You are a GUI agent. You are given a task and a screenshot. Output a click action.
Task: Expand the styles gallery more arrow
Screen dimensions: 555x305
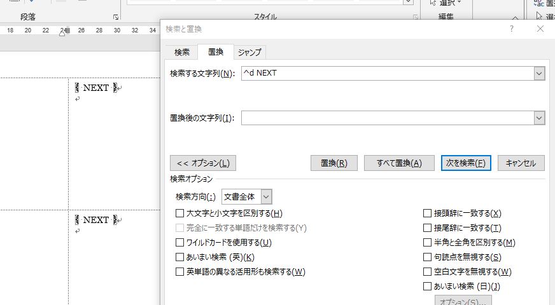[x=408, y=2]
